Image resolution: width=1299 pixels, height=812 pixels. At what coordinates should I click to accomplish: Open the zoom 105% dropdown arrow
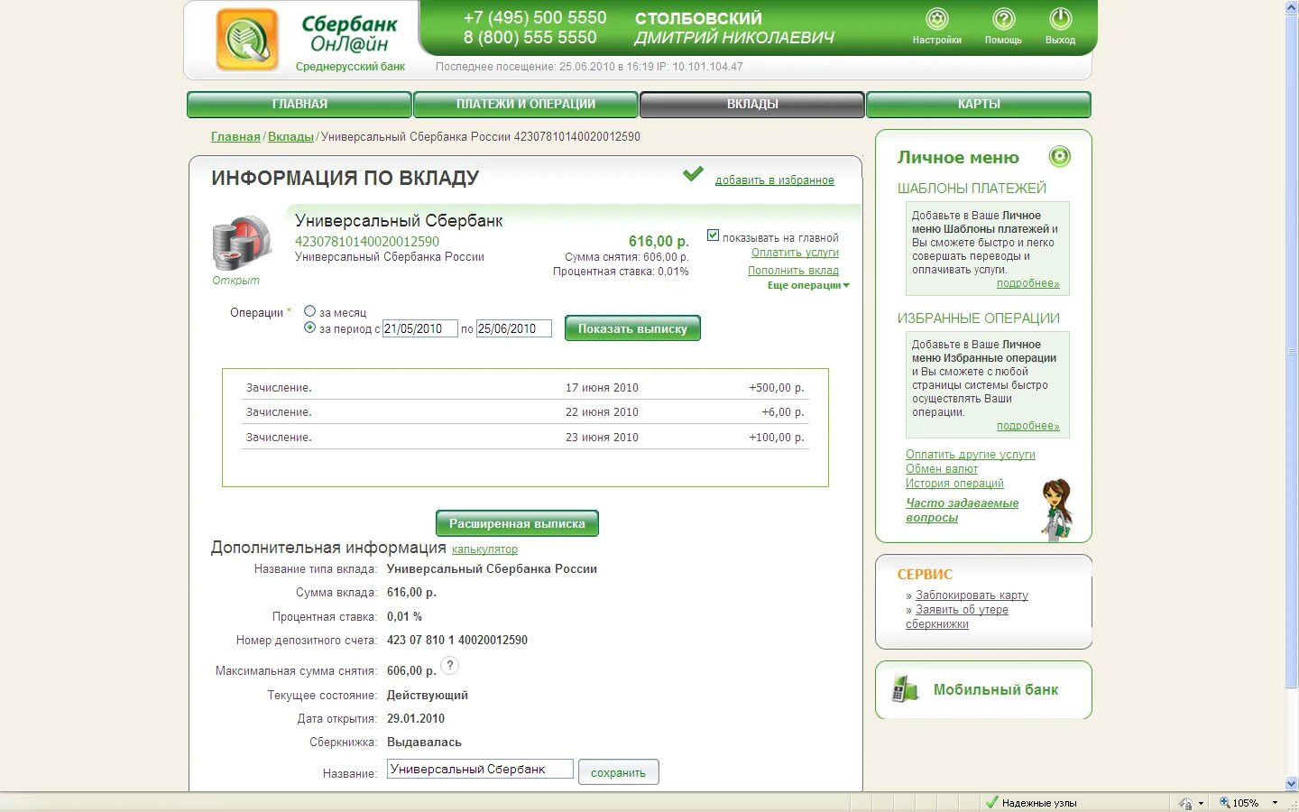click(1275, 803)
